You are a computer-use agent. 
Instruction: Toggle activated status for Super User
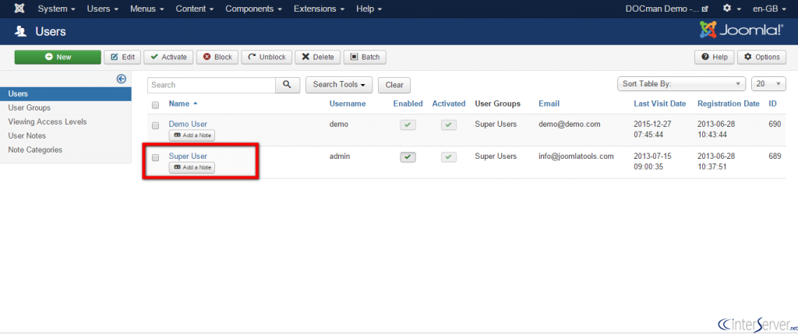(x=448, y=157)
